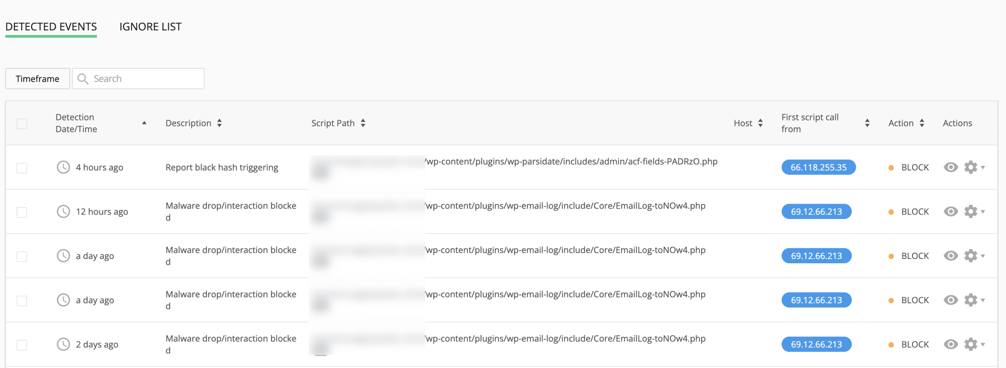Select the checkbox for the 2 days ago event

point(22,345)
